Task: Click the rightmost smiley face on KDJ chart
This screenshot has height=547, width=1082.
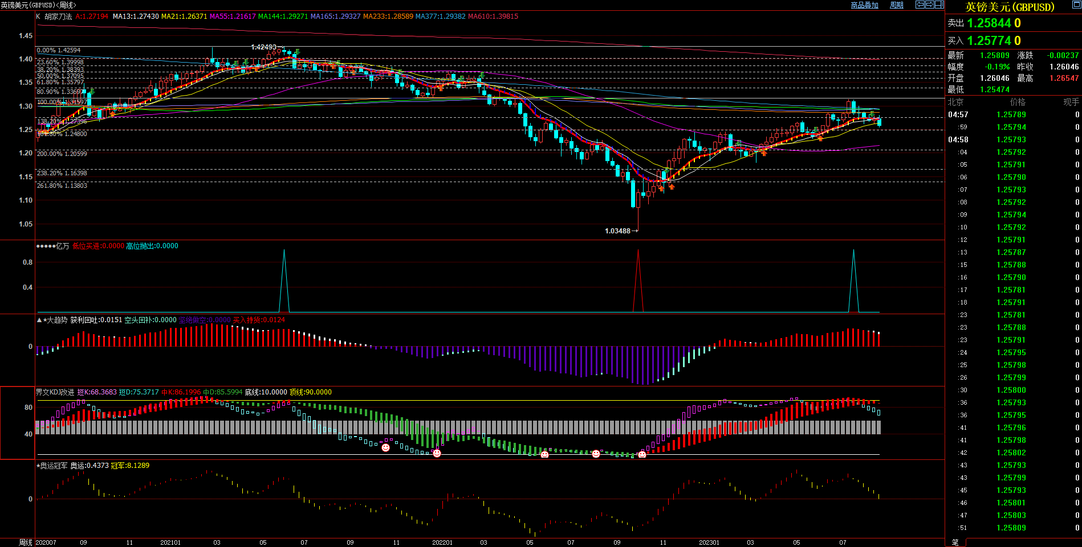Action: pyautogui.click(x=642, y=454)
